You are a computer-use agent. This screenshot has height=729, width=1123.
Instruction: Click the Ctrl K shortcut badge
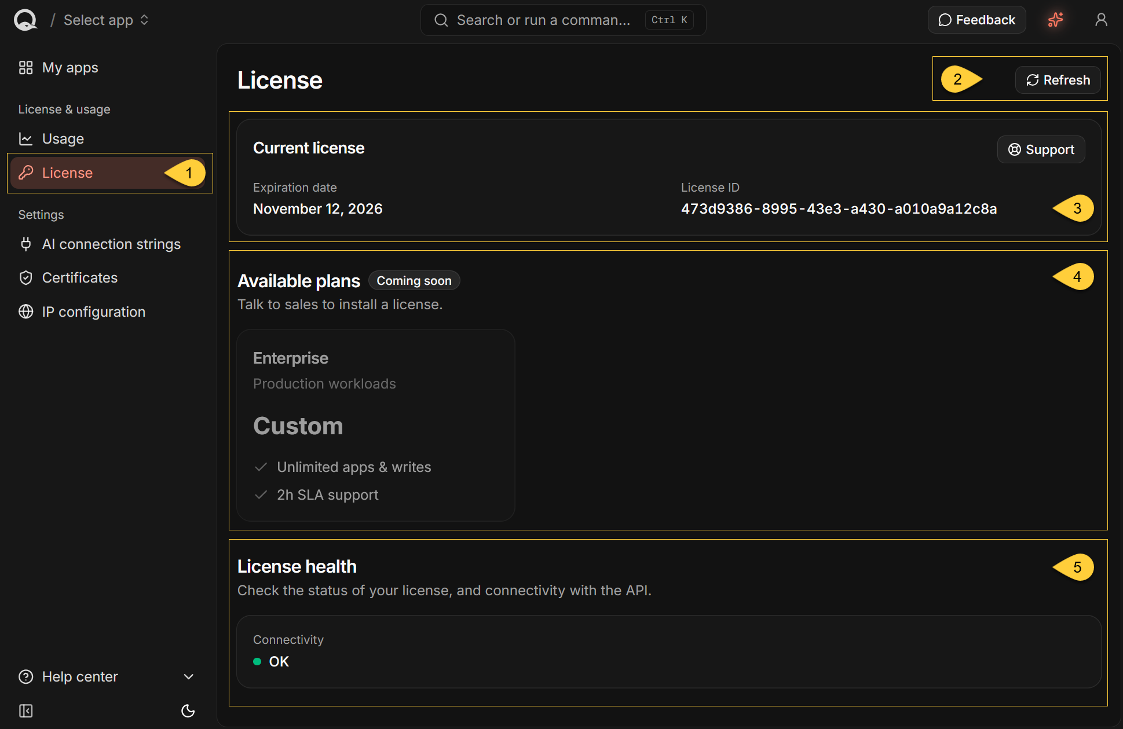click(669, 20)
